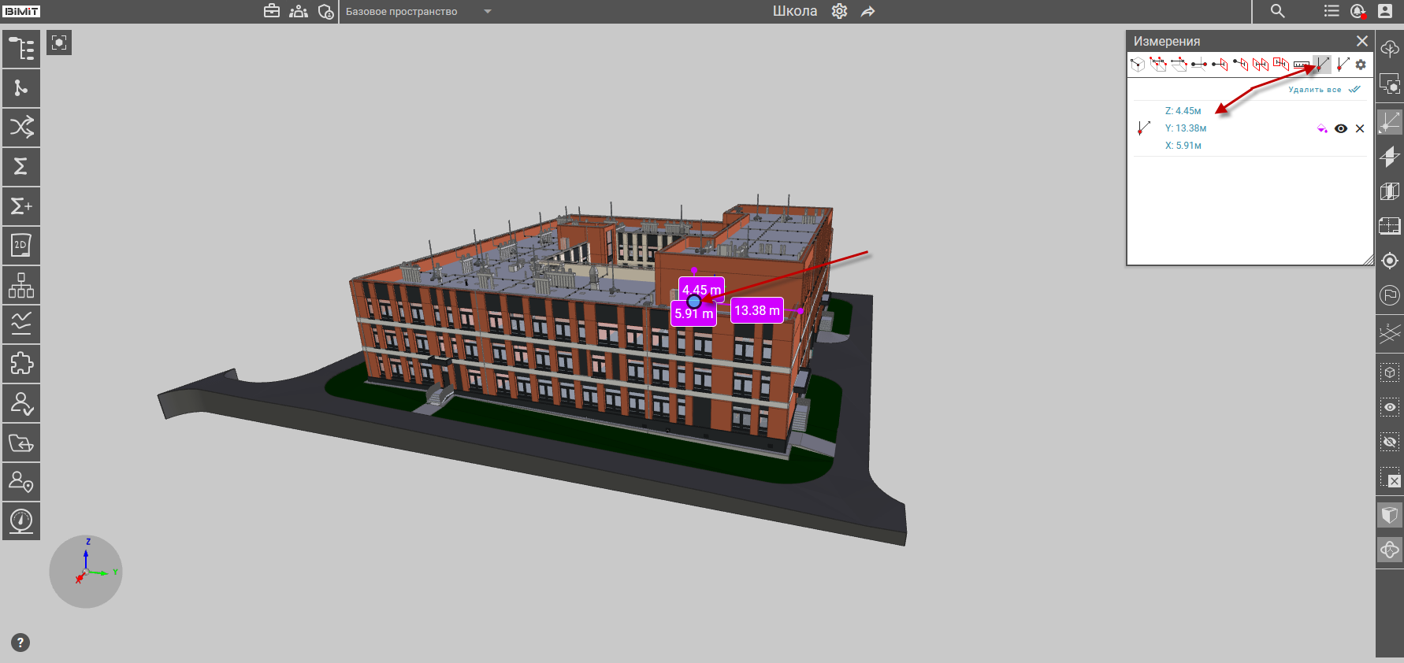Click the search magnifier icon
This screenshot has width=1404, height=663.
point(1277,11)
